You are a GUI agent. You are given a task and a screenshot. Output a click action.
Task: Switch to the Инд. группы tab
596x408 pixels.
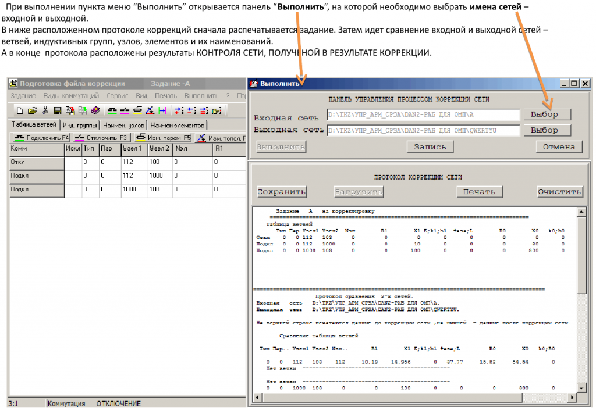(80, 125)
